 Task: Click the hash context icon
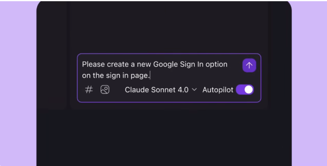(x=89, y=90)
